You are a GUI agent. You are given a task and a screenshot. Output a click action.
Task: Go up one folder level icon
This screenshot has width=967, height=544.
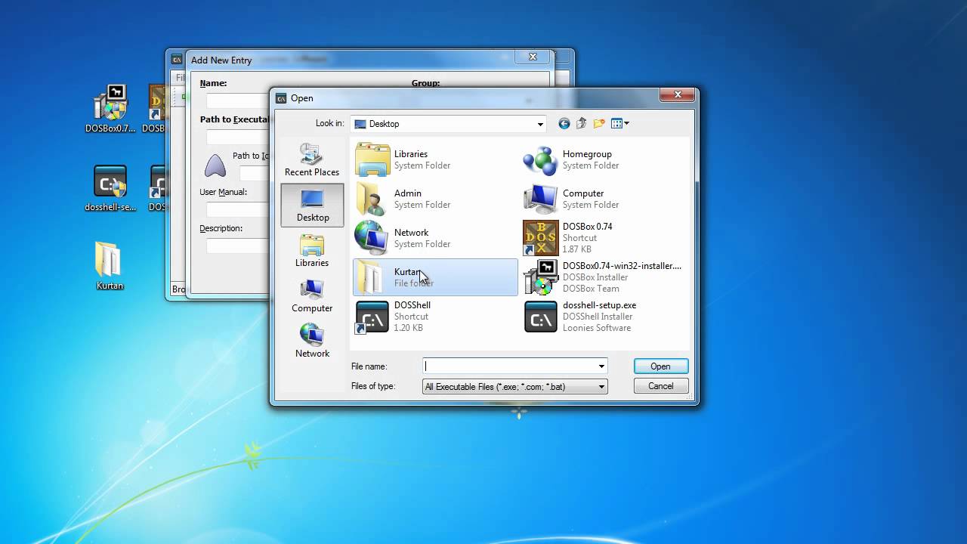coord(582,123)
